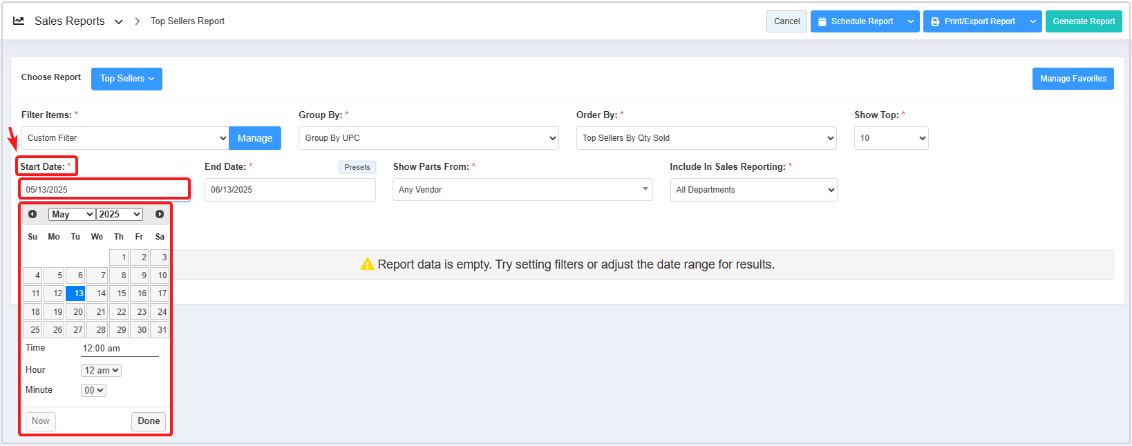Open the Schedule Report dropdown arrow

tap(910, 21)
